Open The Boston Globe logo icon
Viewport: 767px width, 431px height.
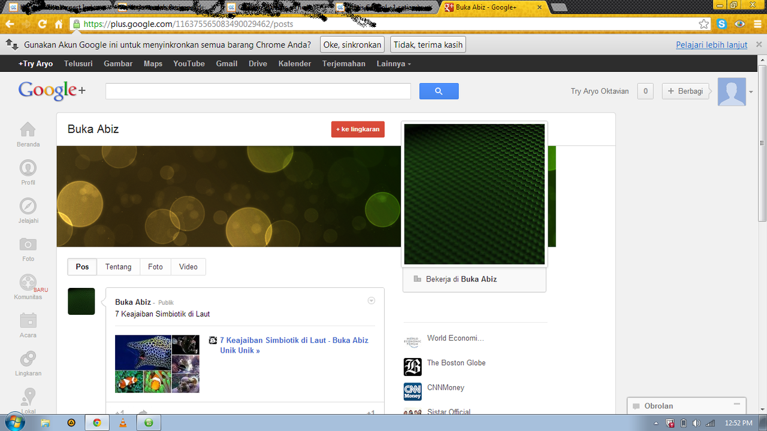coord(412,366)
